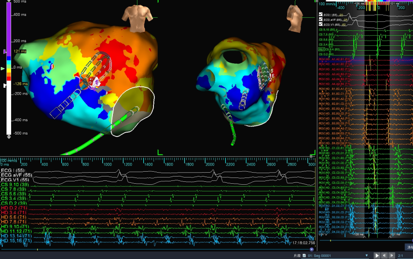Uncheck the ECG I channel checkbox
The image size is (413, 259).
pos(320,14)
